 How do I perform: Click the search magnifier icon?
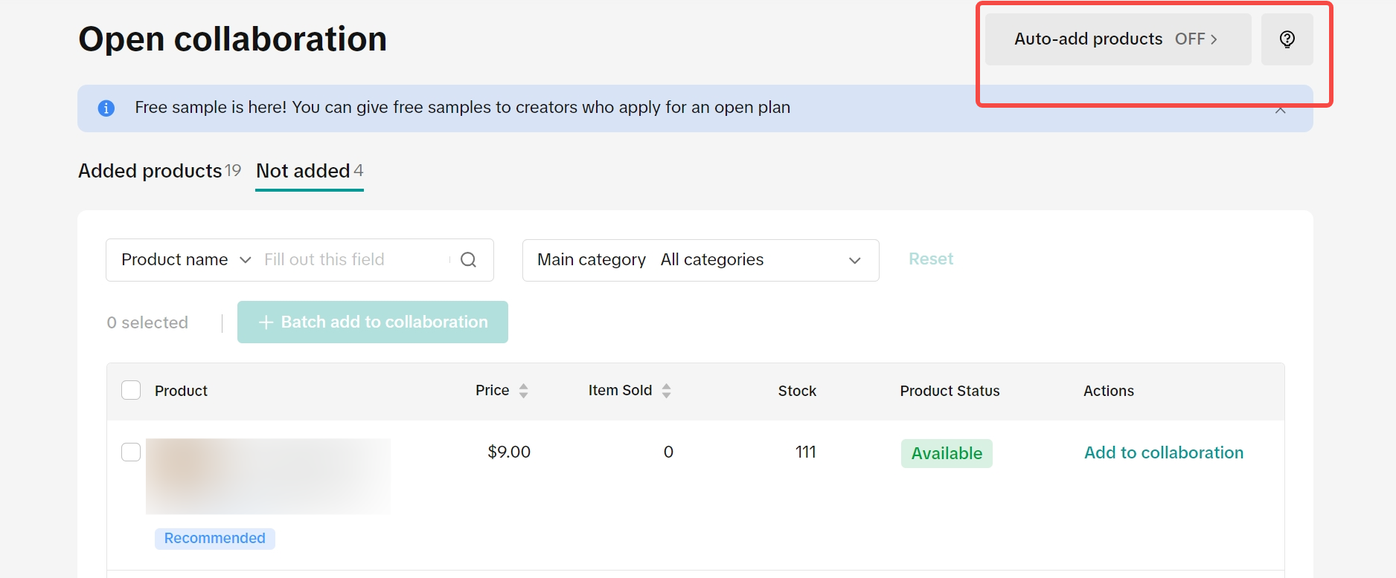click(468, 260)
